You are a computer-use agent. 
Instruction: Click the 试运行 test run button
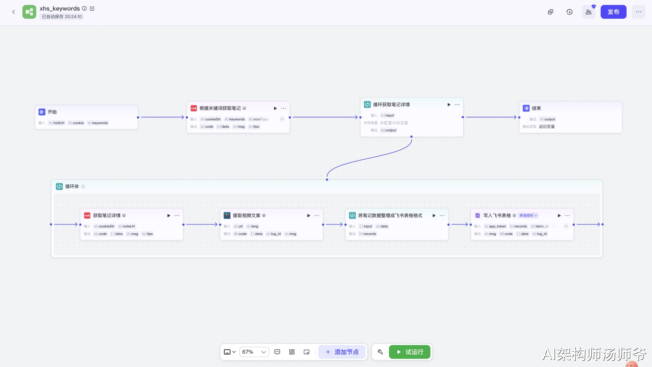[x=410, y=352]
